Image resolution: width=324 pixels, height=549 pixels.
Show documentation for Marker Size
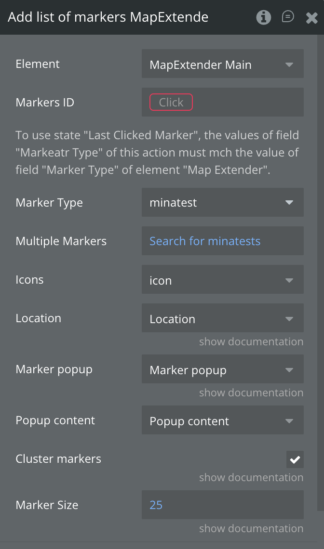pyautogui.click(x=251, y=529)
